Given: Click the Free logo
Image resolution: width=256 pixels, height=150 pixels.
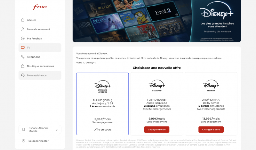Looking at the screenshot, I should [x=40, y=7].
